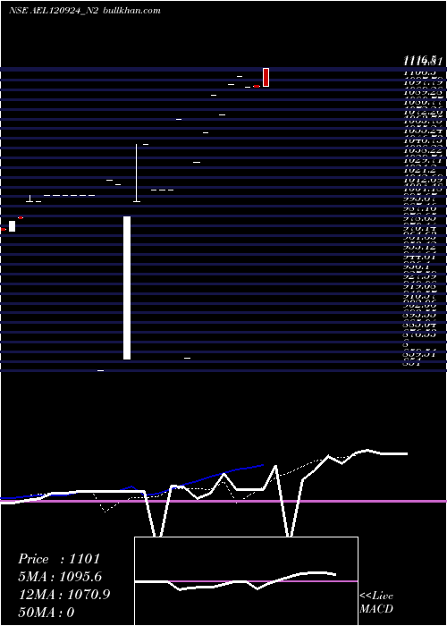Image resolution: width=447 pixels, height=626 pixels.
Task: Click the tallest white candlestick body
Action: tap(127, 288)
